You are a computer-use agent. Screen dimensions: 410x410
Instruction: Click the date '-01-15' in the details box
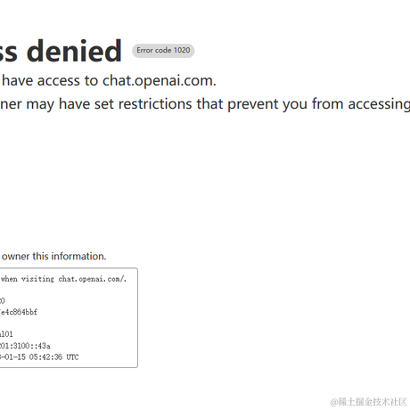[12, 357]
